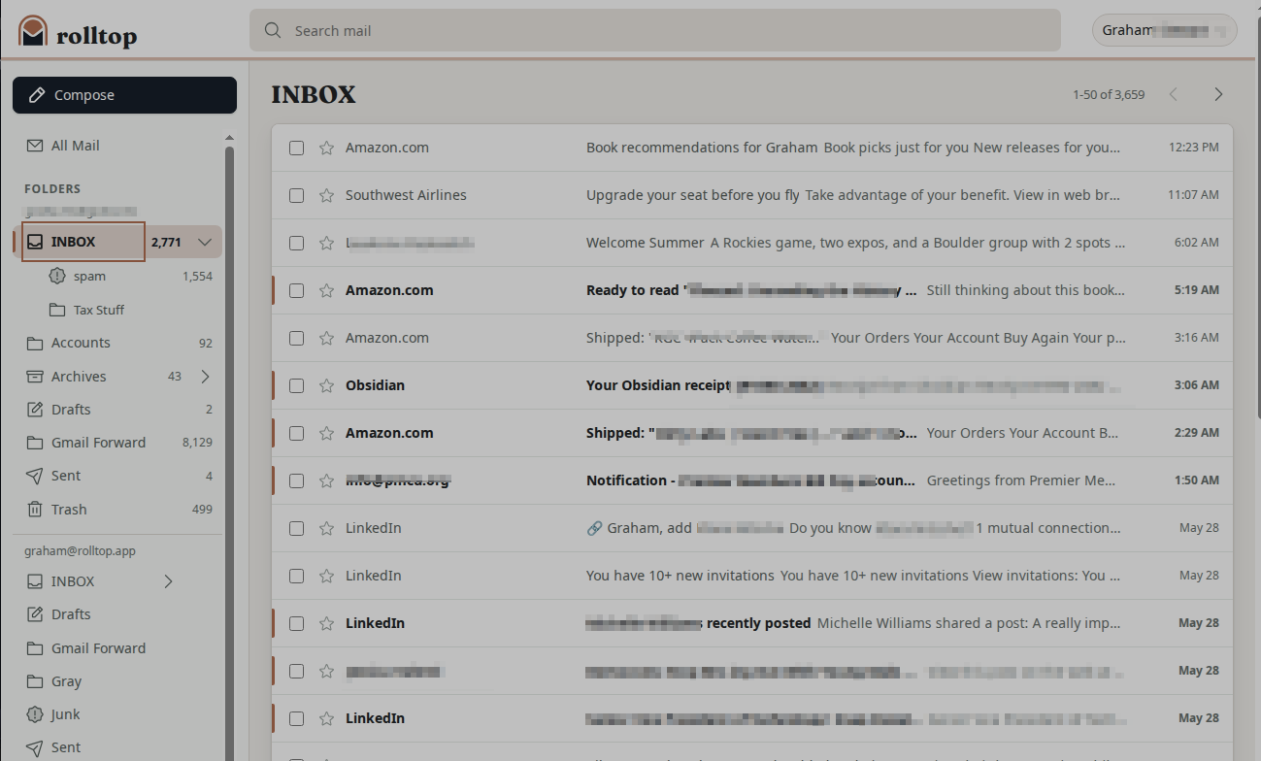This screenshot has height=761, width=1261.
Task: Click the Drafts pencil icon with count 2
Action: (x=35, y=410)
